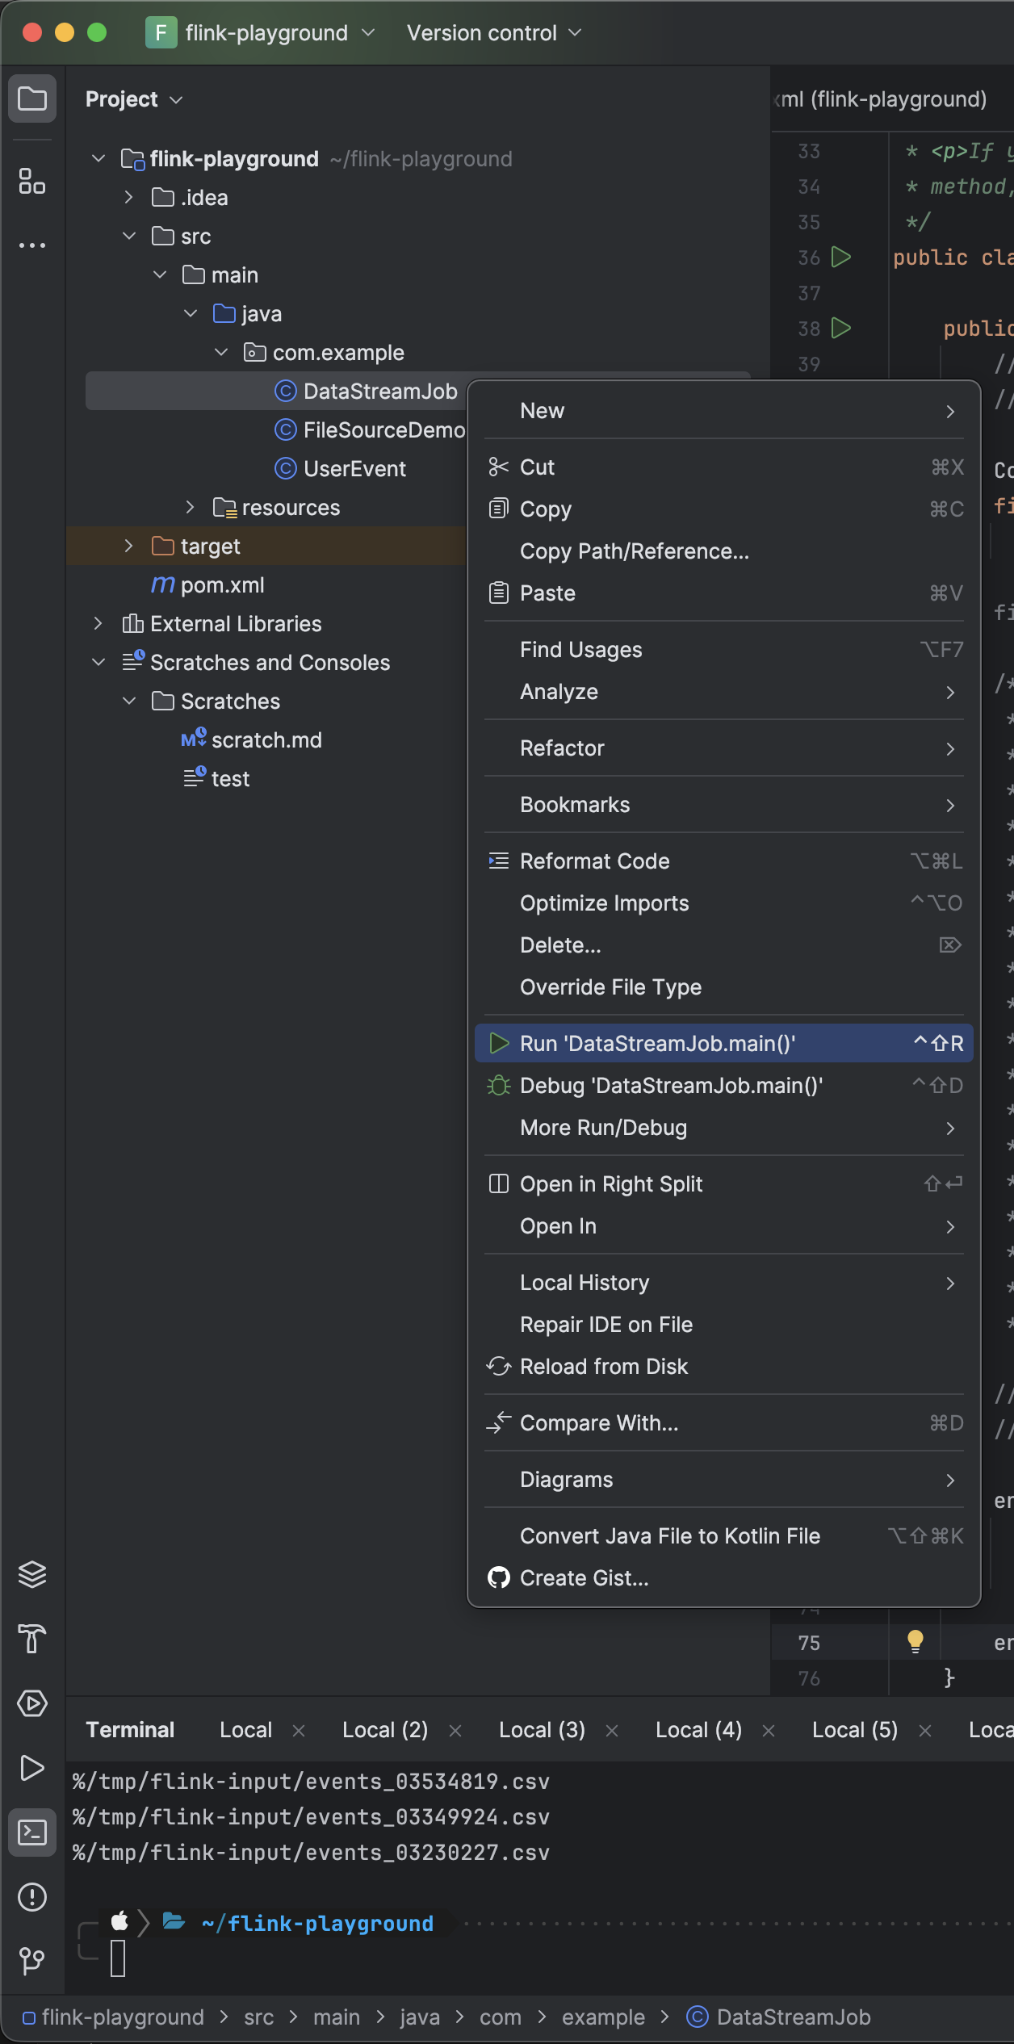This screenshot has width=1014, height=2044.
Task: Choose Optimize Imports in context menu
Action: point(724,903)
